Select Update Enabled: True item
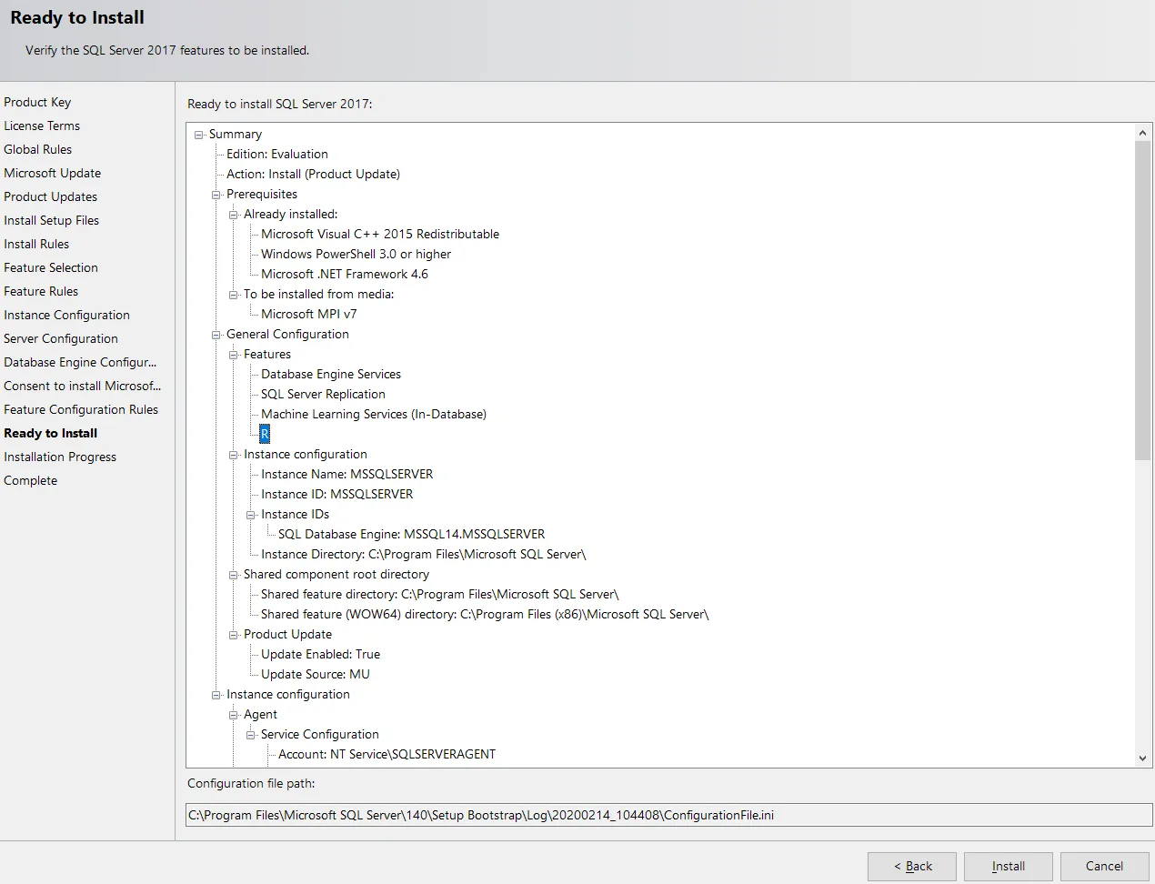1155x884 pixels. point(321,654)
